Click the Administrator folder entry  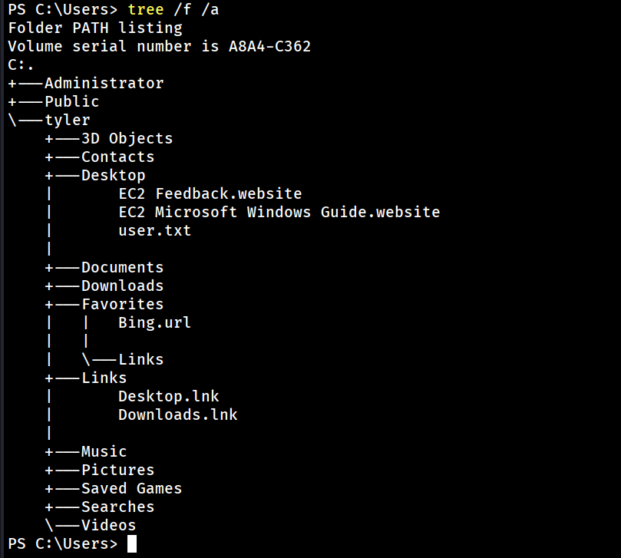[104, 83]
